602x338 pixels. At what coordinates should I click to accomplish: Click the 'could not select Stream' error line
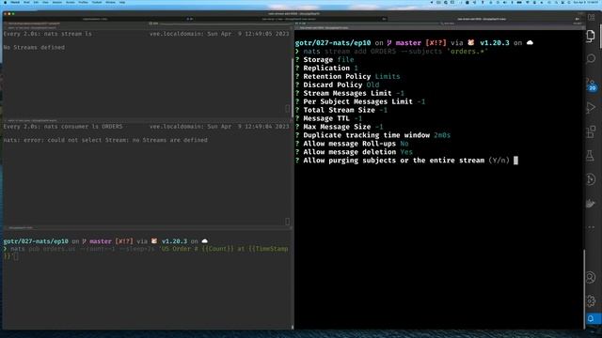coord(105,140)
